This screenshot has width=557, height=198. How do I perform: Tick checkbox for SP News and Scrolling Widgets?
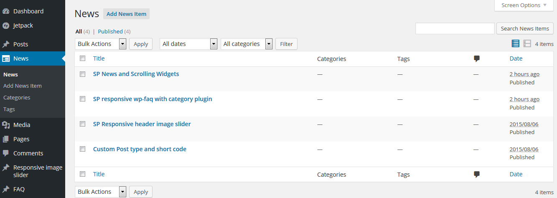[x=82, y=74]
